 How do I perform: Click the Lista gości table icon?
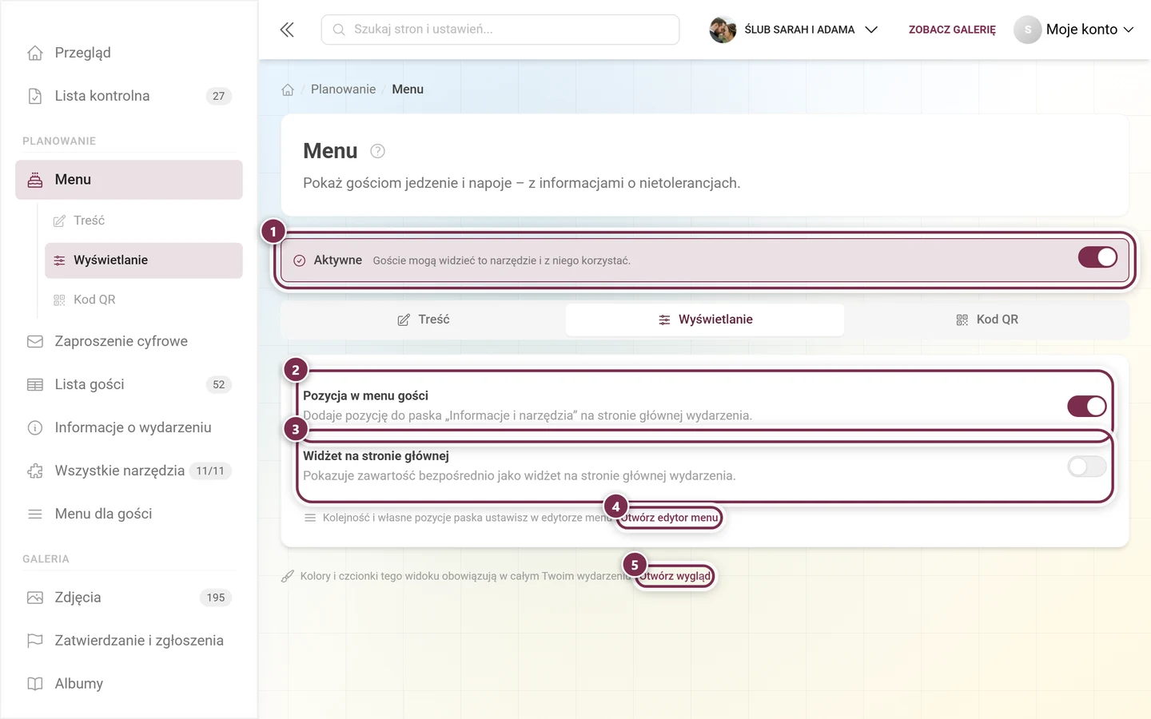coord(35,384)
